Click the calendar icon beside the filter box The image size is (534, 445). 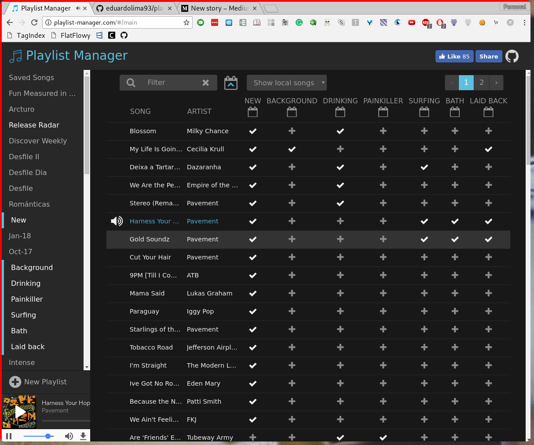click(x=231, y=83)
